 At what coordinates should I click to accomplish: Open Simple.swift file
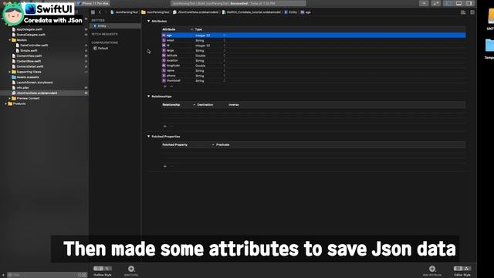(29, 50)
